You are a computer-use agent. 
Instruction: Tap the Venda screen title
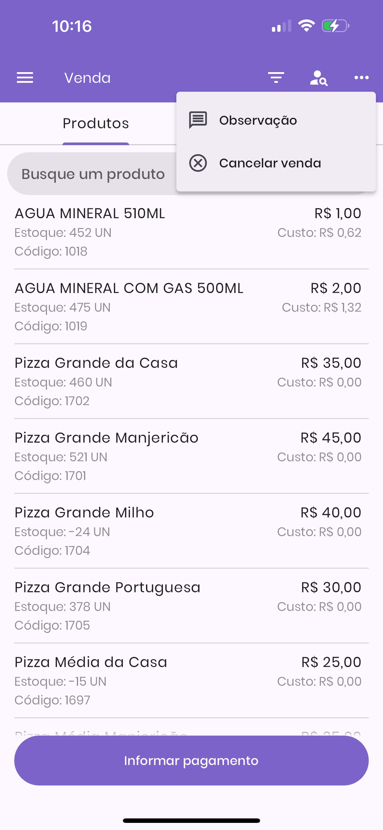click(87, 78)
